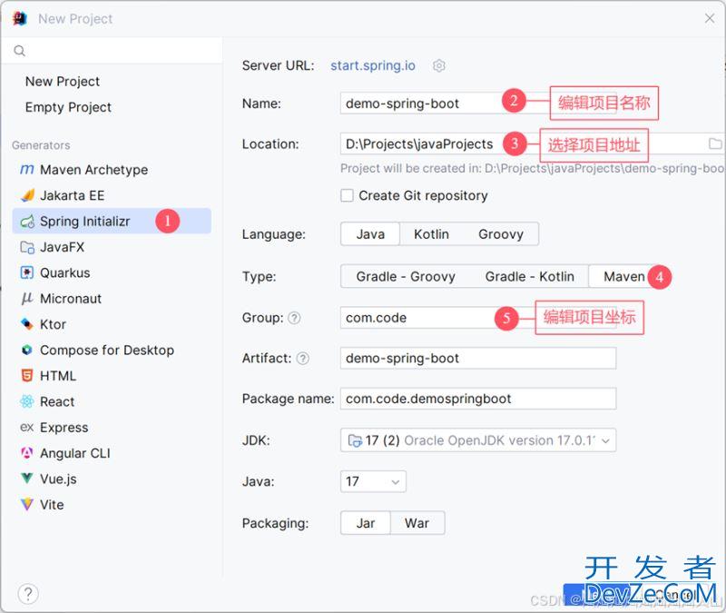This screenshot has height=613, width=726.
Task: Show help for the Group field
Action: 294,318
